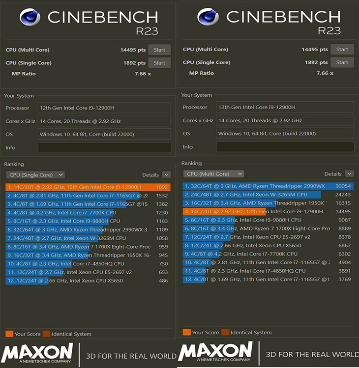Viewport: 359px width, 368px height.
Task: Select the Xeon X5650 row scoring 486
Action: click(x=88, y=281)
